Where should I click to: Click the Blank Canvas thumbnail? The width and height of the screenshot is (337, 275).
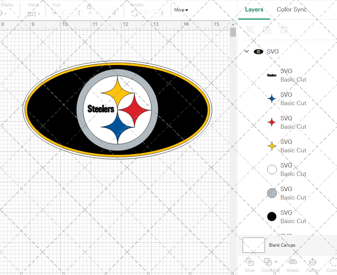click(254, 245)
